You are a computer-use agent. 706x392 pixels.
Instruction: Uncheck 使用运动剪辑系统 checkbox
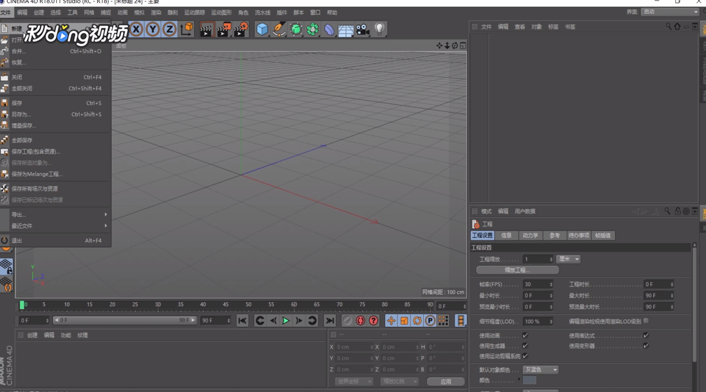point(525,356)
